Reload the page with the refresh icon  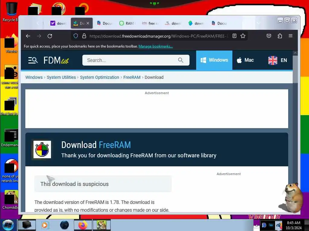click(50, 36)
